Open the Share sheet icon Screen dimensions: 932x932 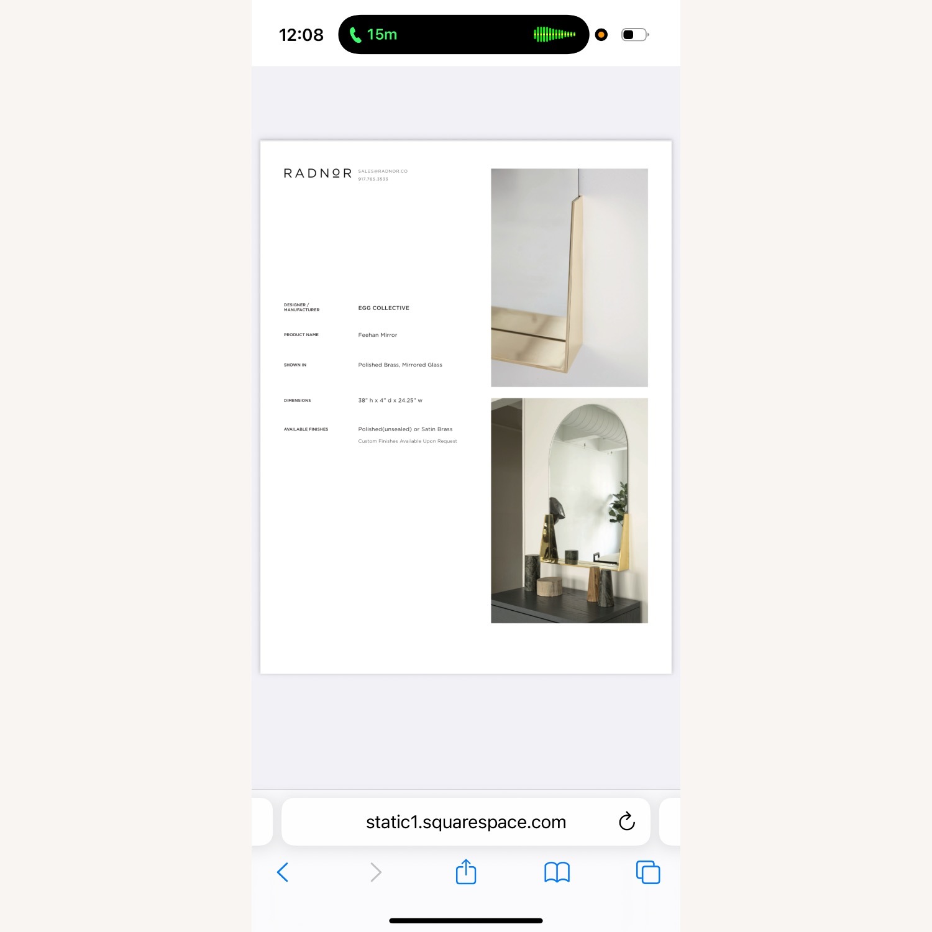click(466, 871)
